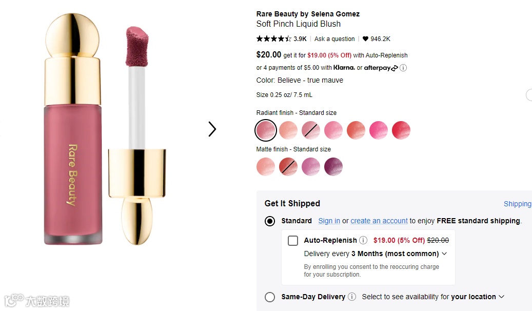532x311 pixels.
Task: Click the star rating icons
Action: [x=274, y=39]
